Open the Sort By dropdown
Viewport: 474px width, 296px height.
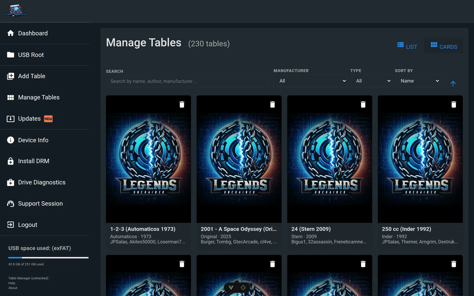[418, 81]
